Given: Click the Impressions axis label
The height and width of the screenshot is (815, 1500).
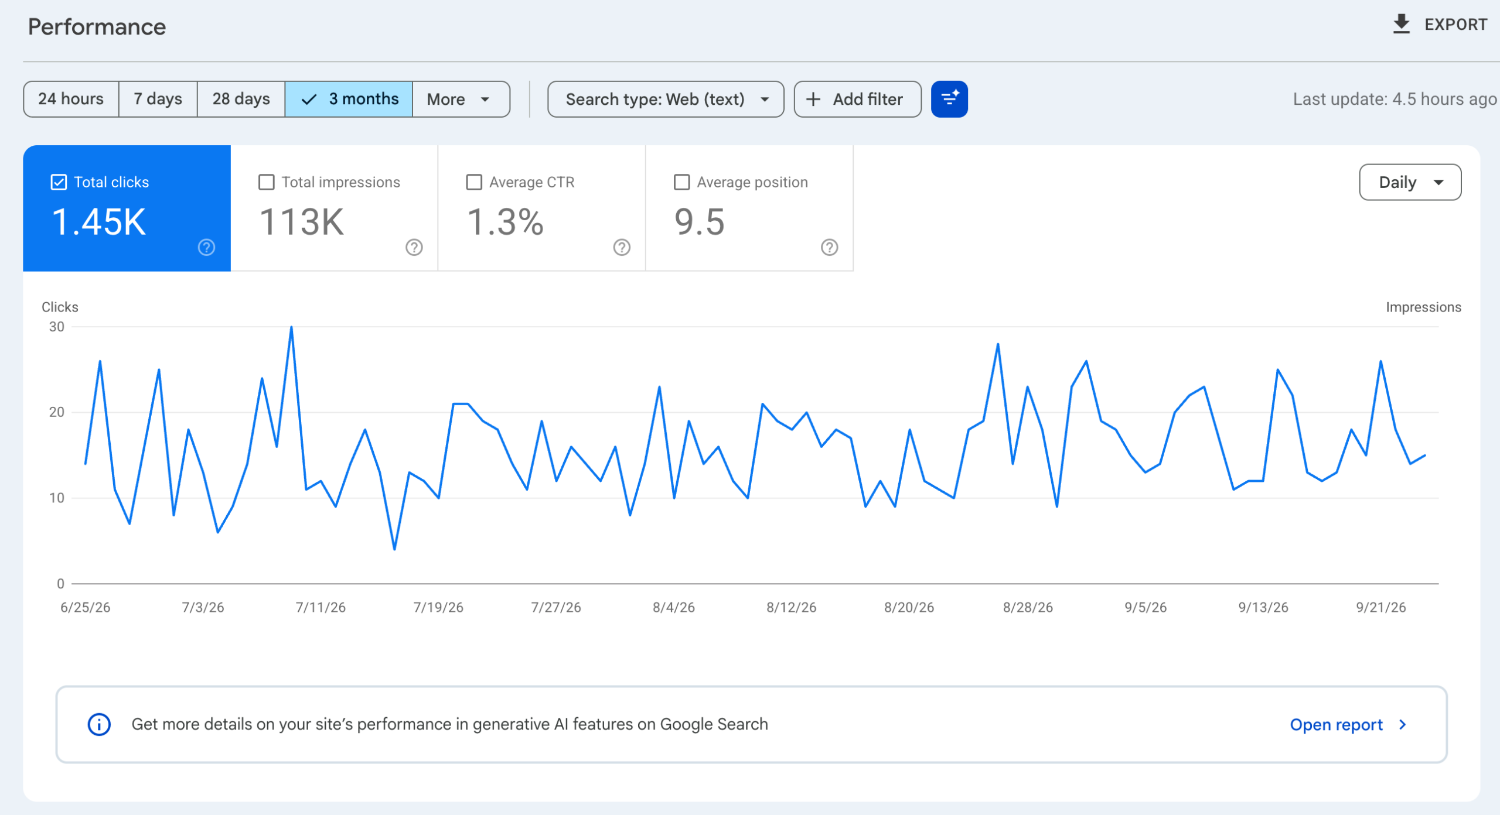Looking at the screenshot, I should pyautogui.click(x=1423, y=307).
